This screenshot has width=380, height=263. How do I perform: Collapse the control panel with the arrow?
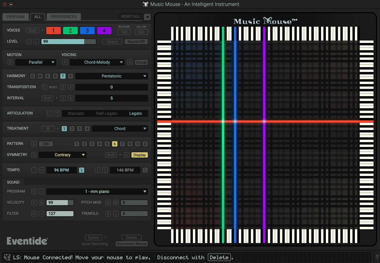coord(147,17)
